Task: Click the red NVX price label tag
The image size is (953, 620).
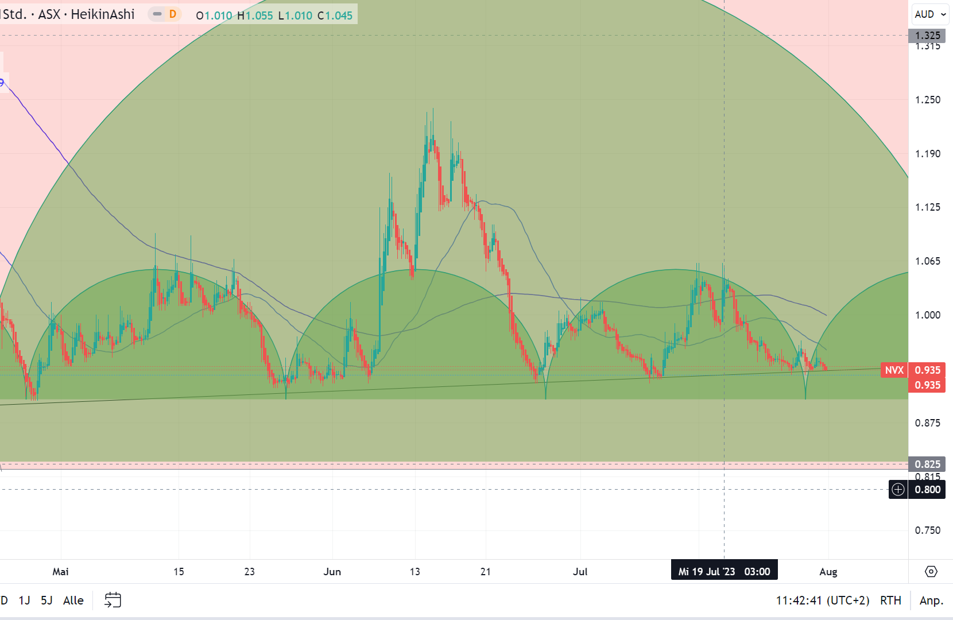Action: [894, 370]
